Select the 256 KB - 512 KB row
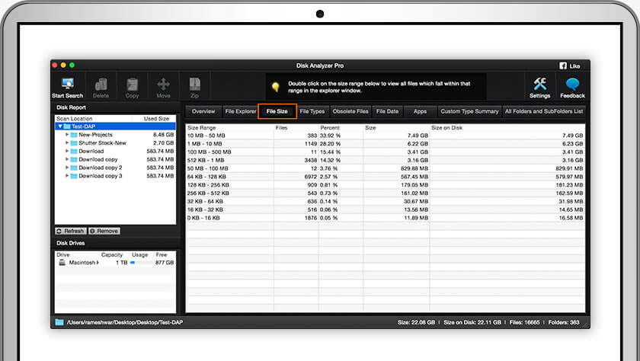The height and width of the screenshot is (361, 640). (386, 193)
